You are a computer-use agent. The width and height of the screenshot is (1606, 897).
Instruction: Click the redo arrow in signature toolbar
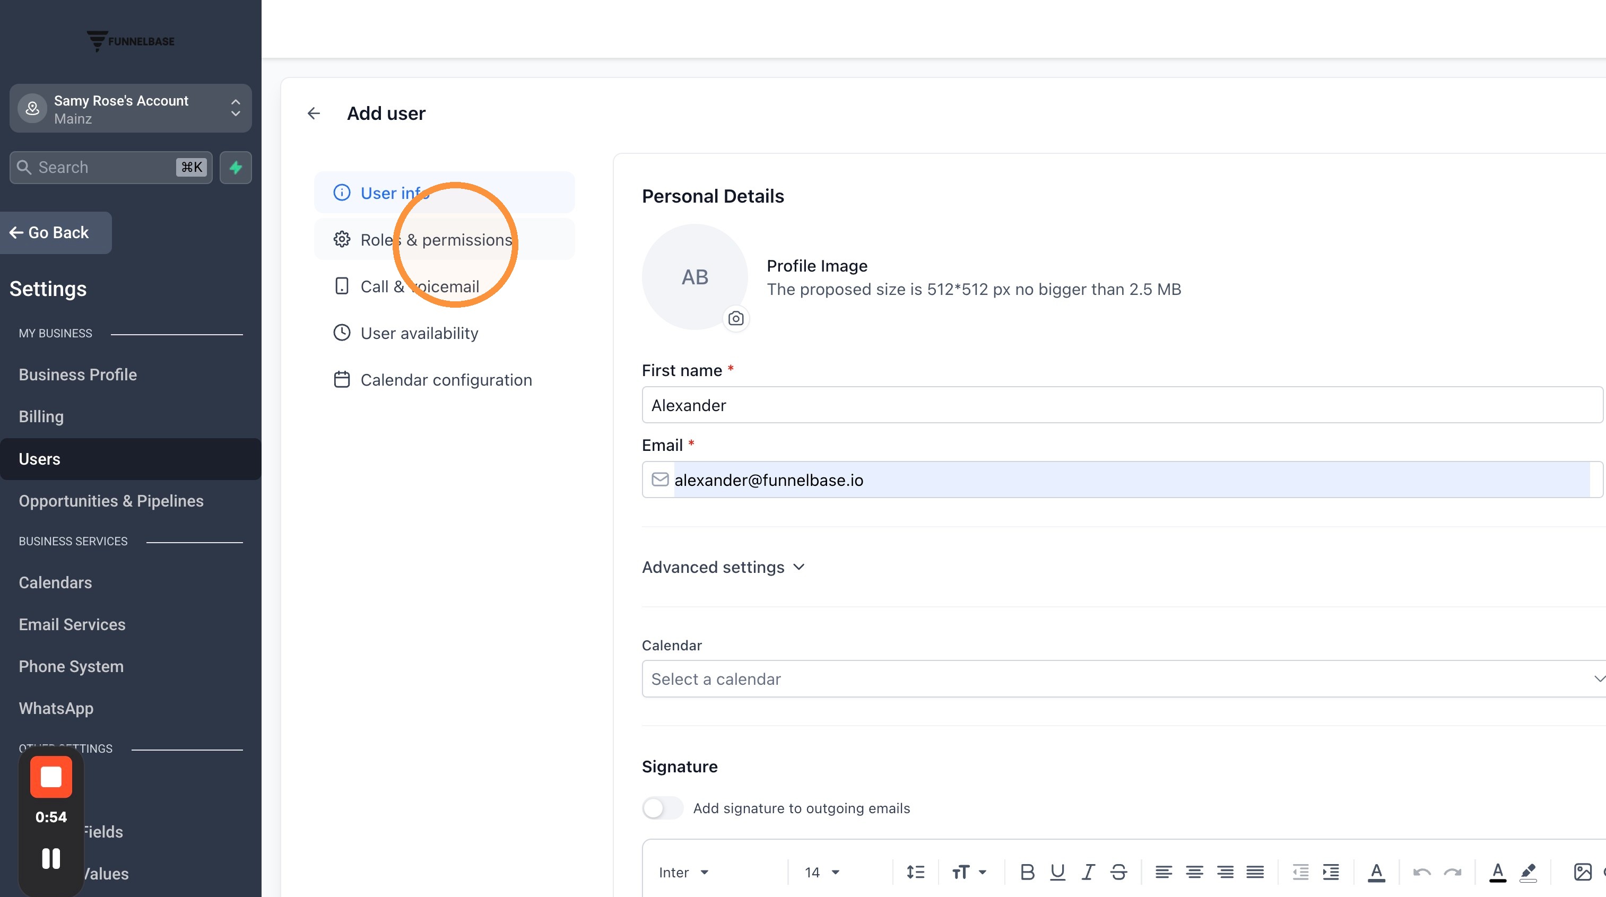pyautogui.click(x=1453, y=872)
